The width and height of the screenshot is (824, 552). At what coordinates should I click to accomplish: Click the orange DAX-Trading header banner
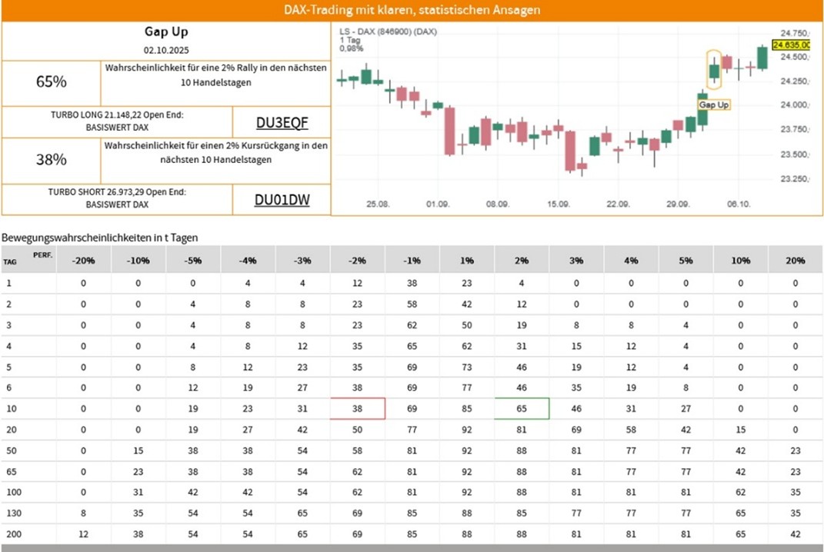pos(412,10)
